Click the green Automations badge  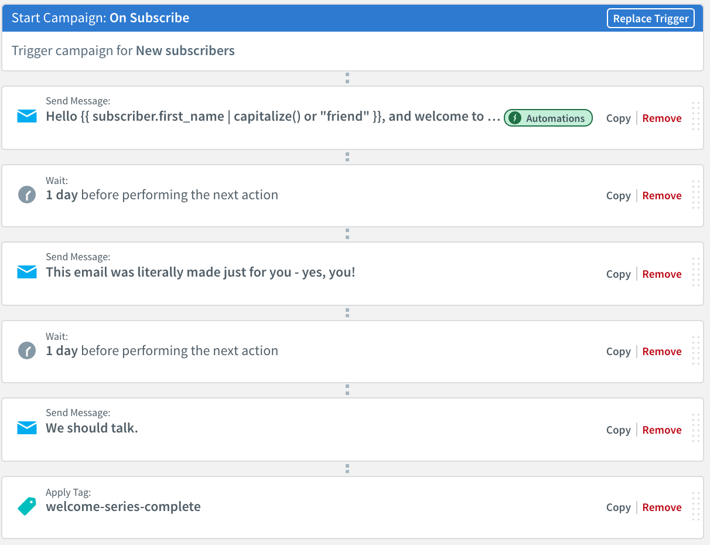click(548, 118)
